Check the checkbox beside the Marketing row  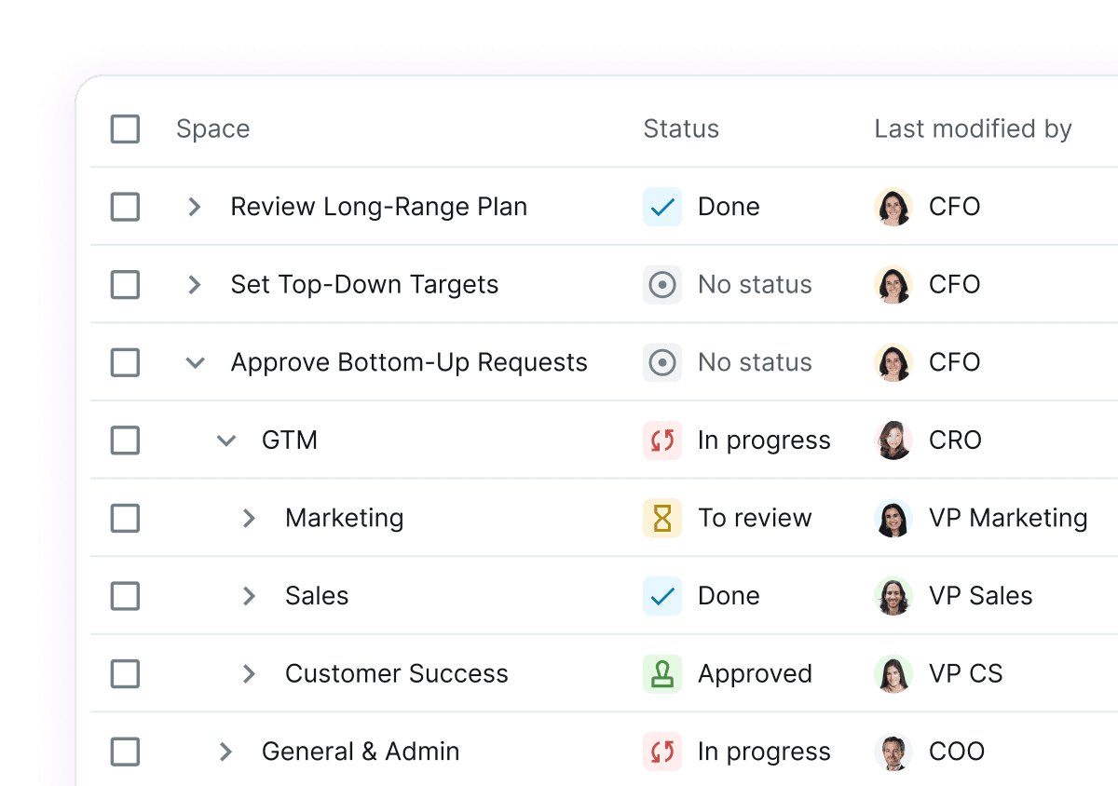(124, 518)
